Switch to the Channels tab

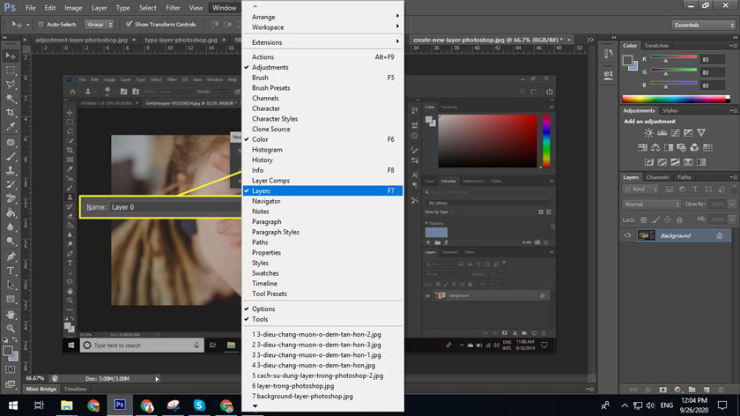point(657,177)
